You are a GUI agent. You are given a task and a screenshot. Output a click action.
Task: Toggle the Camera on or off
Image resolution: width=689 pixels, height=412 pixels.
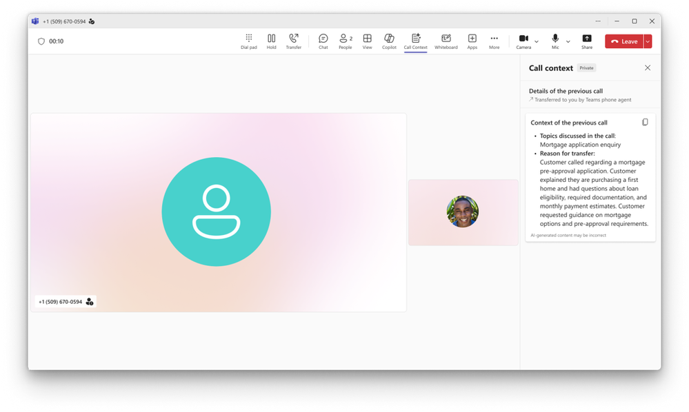(523, 41)
